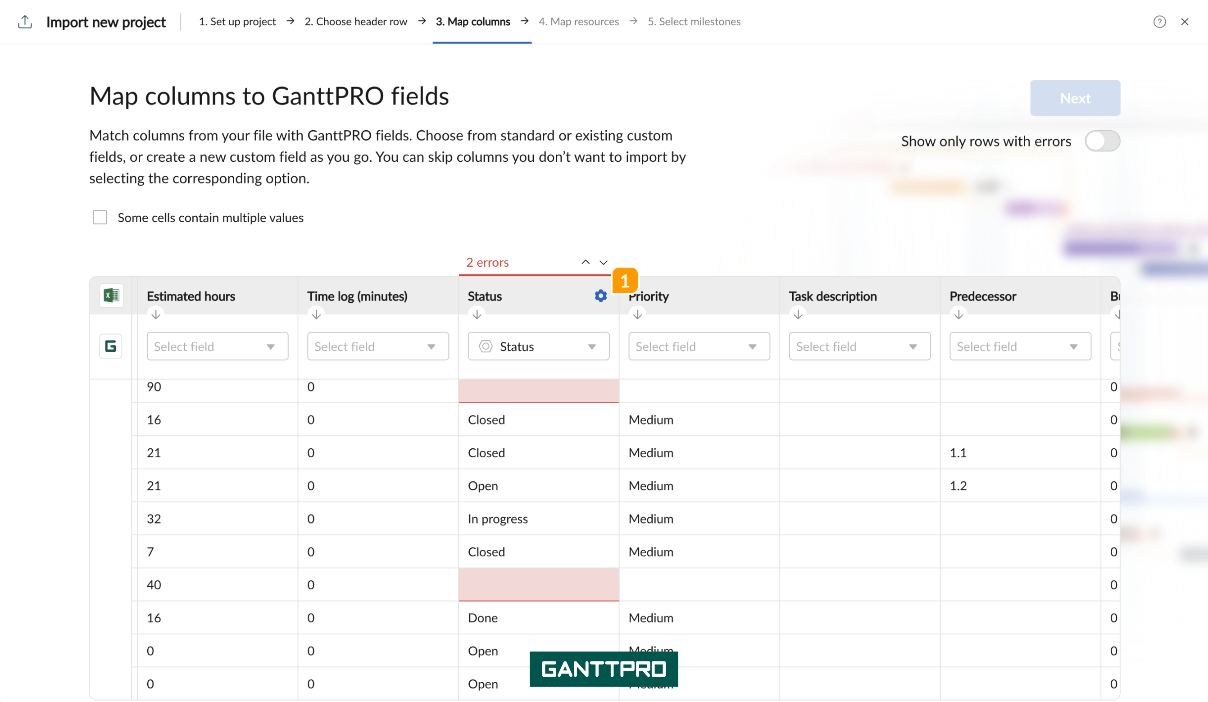Viewport: 1208px width, 702px height.
Task: Click down arrow under Estimated hours header
Action: [x=156, y=315]
